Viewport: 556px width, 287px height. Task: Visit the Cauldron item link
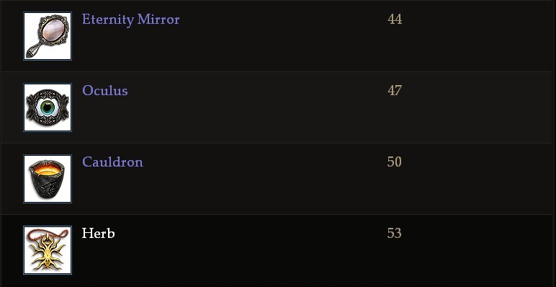tap(112, 162)
